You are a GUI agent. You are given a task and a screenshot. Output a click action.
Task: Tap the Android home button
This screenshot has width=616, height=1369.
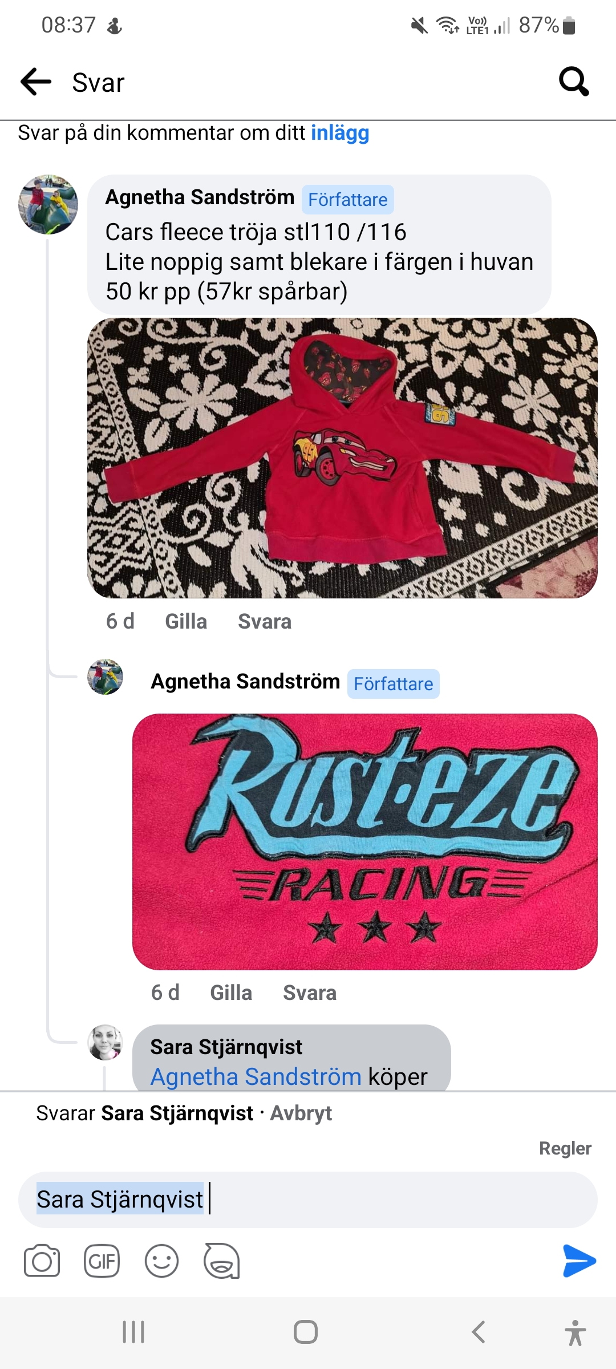pyautogui.click(x=306, y=1332)
